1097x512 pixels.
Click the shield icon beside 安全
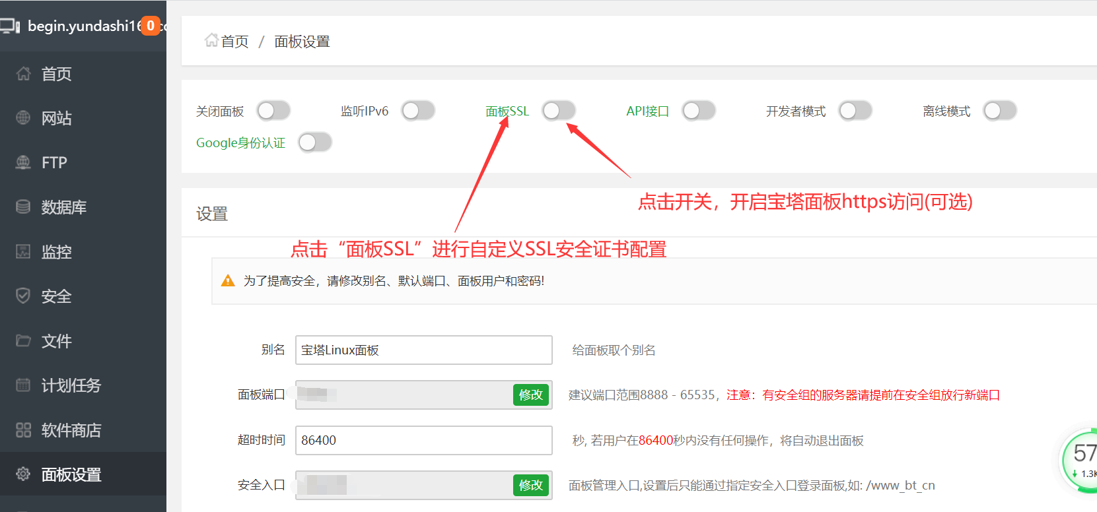23,296
